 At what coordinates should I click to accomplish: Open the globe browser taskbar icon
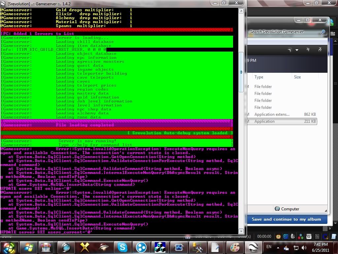point(66,247)
